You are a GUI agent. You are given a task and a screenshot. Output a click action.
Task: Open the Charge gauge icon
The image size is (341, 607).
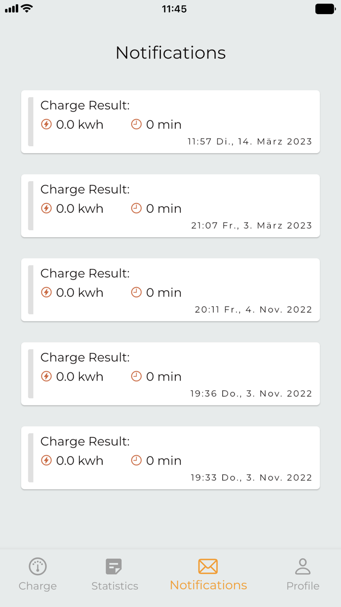[x=38, y=566]
